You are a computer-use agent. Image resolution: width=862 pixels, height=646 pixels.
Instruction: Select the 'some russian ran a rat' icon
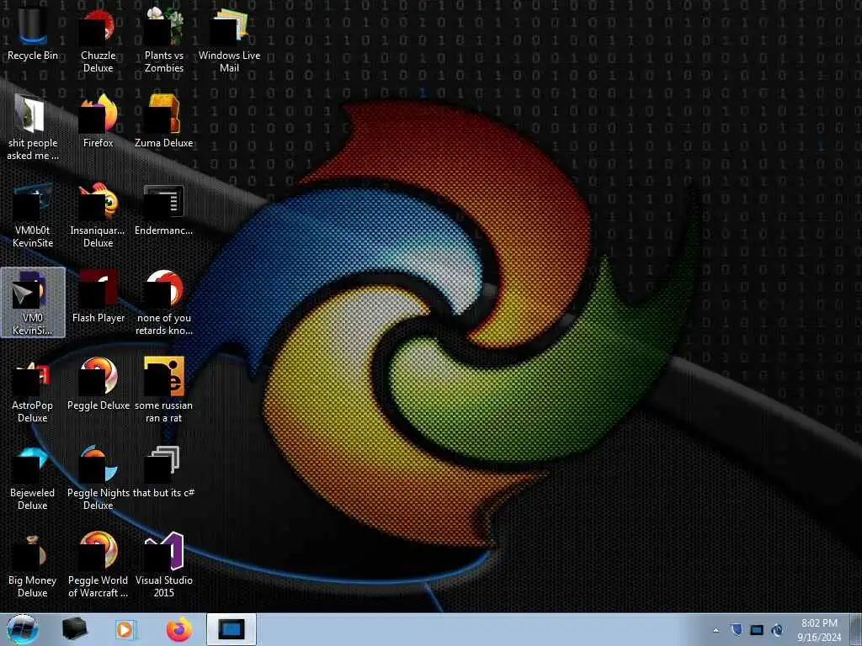pyautogui.click(x=164, y=390)
